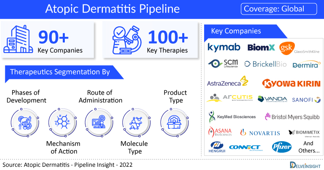Image resolution: width=324 pixels, height=170 pixels.
Task: Click the Hengrui logo
Action: 217,147
